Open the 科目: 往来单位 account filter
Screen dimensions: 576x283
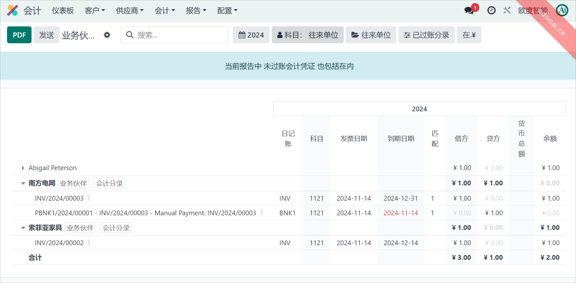tap(307, 35)
